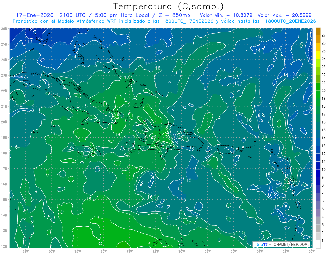Click the '1800UTC_20ENE2026' valid-until timestamp
The image size is (331, 255).
pyautogui.click(x=290, y=21)
